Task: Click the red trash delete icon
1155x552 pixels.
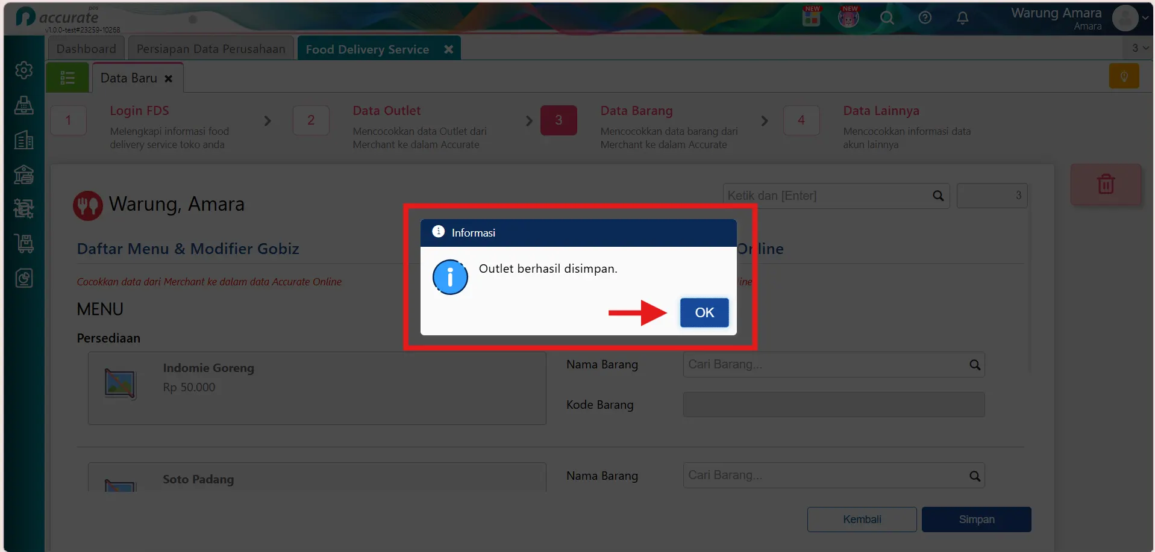Action: 1106,184
